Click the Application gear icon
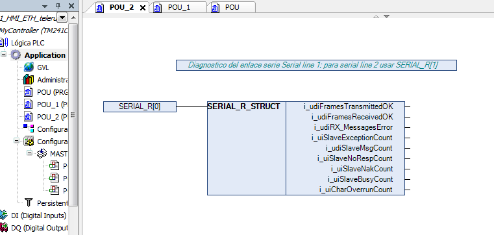Screen dimensions: 494x235 (16, 55)
